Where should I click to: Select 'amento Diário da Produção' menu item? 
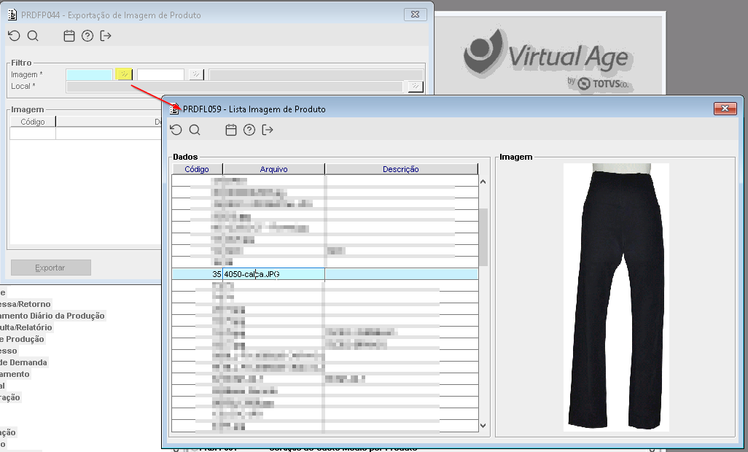click(x=52, y=316)
